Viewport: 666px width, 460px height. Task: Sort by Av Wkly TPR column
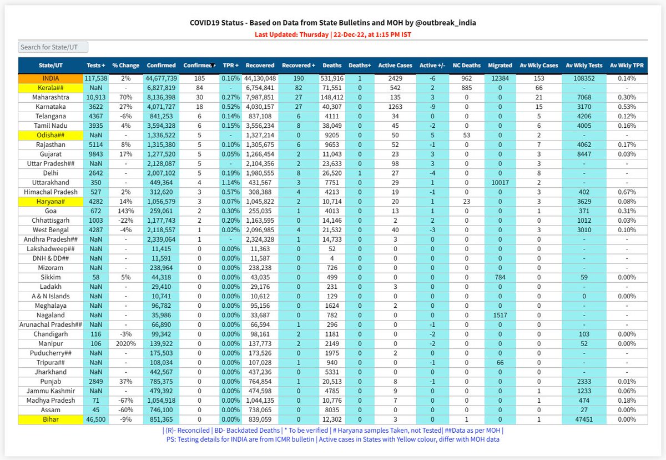pos(627,66)
